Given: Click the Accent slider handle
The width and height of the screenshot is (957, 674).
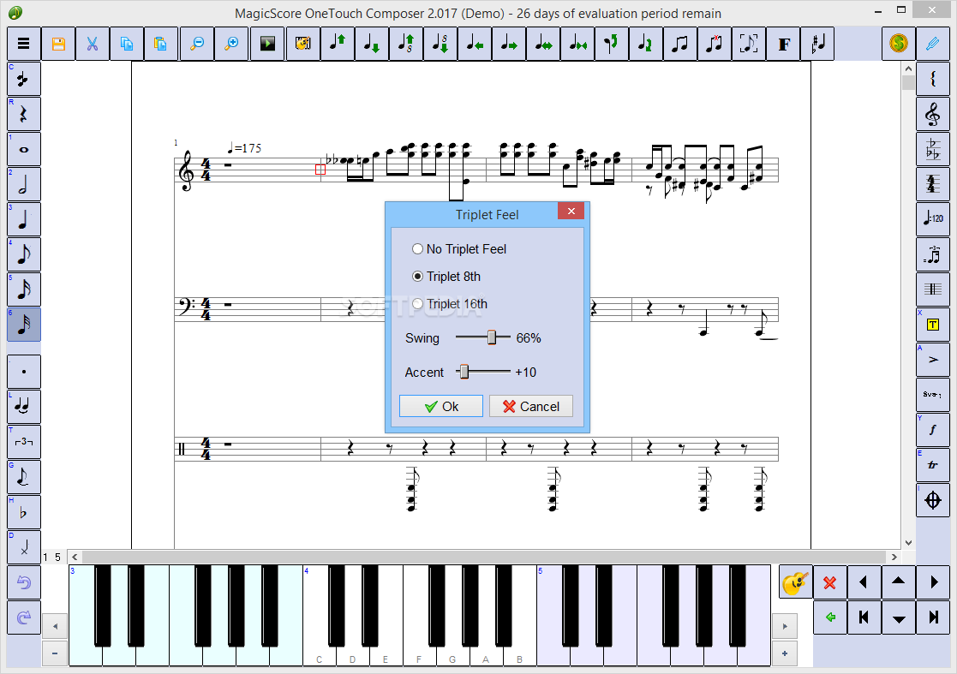Looking at the screenshot, I should pyautogui.click(x=464, y=372).
